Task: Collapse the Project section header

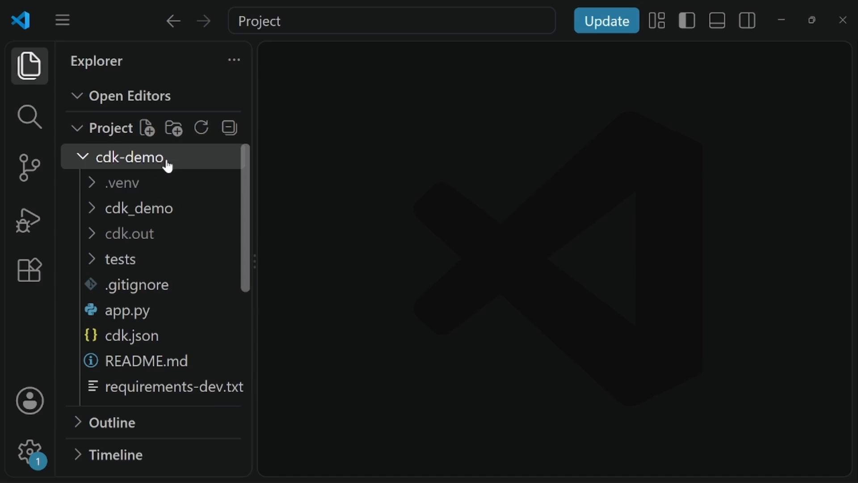Action: [102, 128]
